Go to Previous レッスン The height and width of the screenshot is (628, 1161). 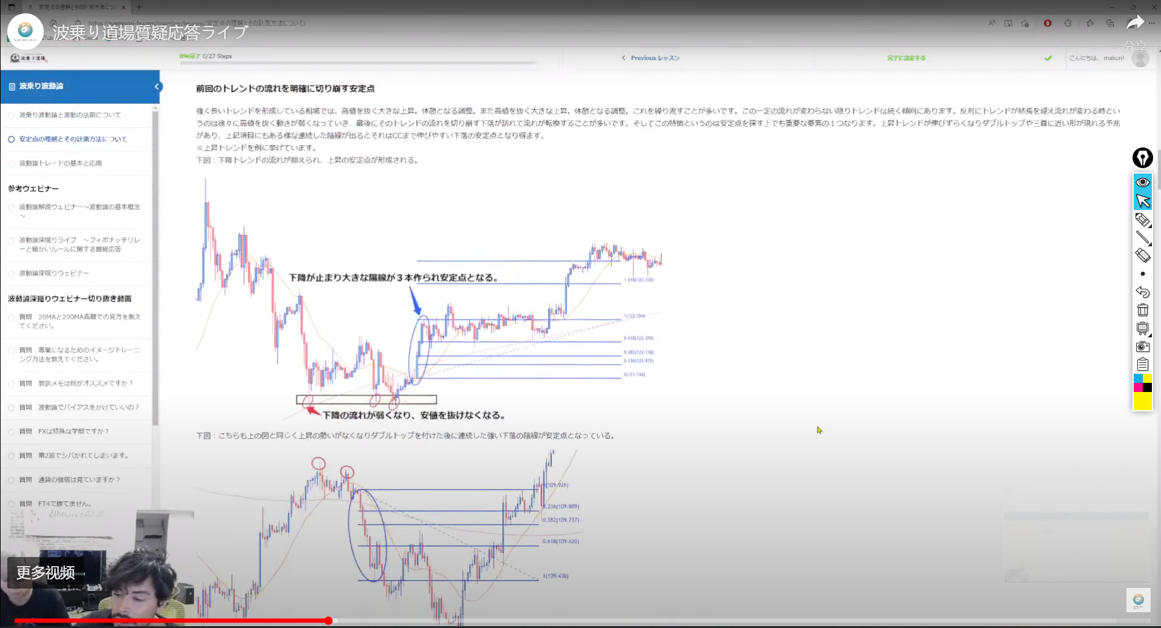pos(651,58)
